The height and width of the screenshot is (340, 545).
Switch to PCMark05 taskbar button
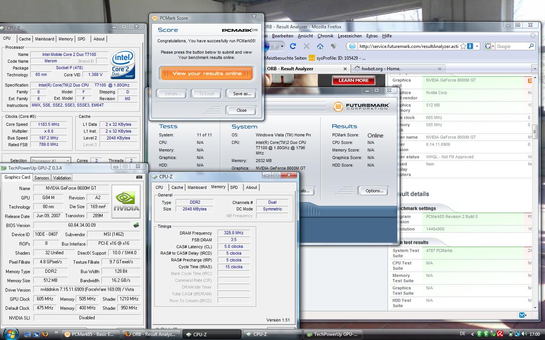pos(91,334)
